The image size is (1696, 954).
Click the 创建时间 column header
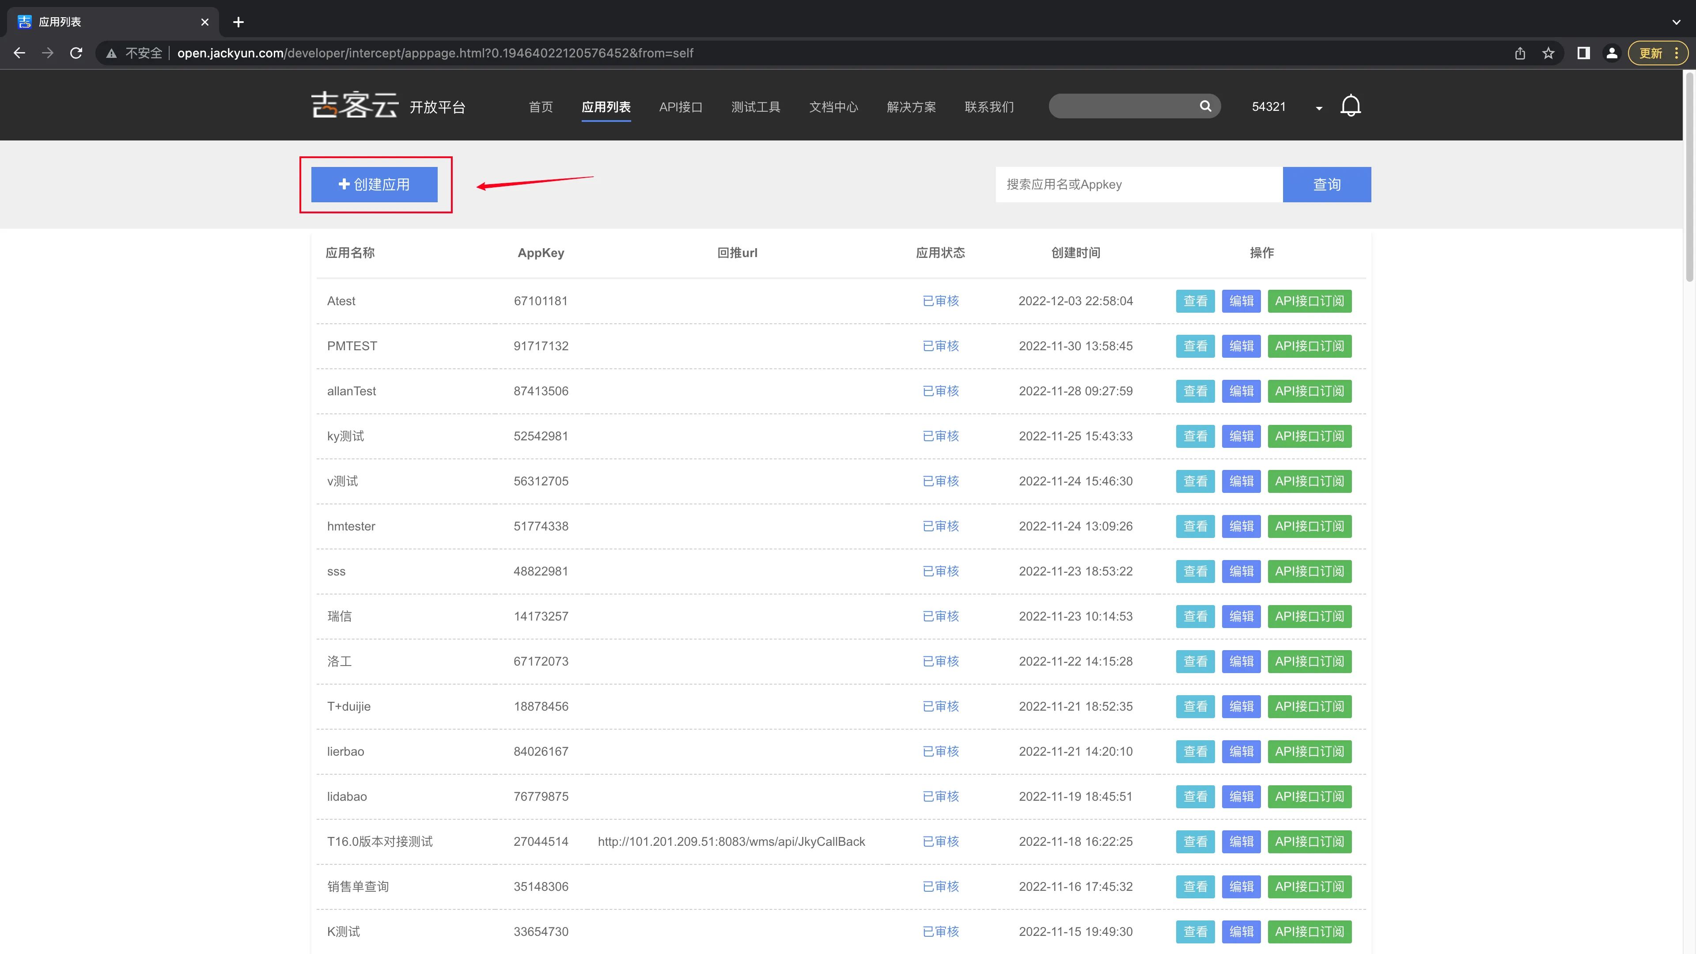(x=1076, y=253)
